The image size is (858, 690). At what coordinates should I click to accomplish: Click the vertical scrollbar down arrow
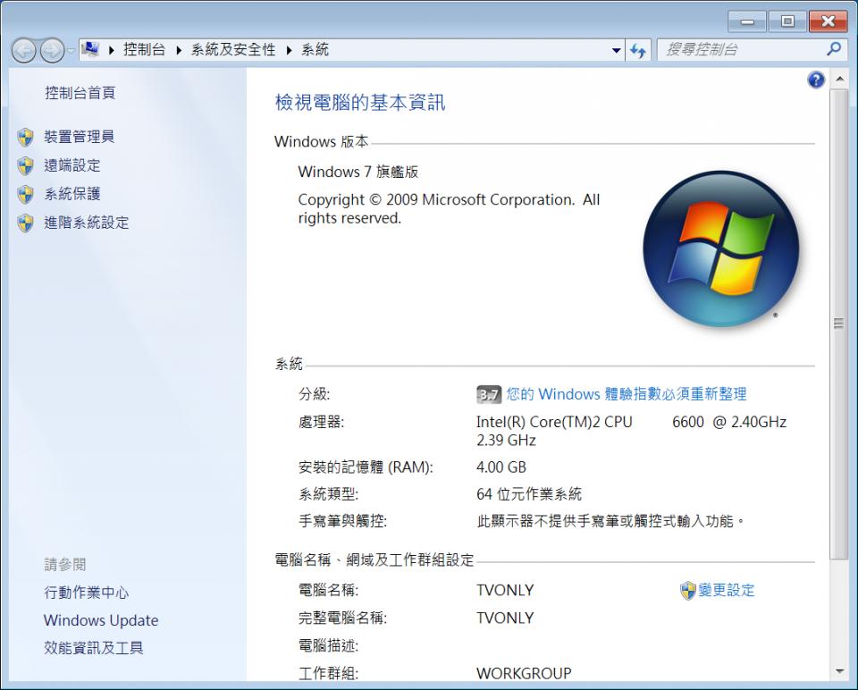[838, 670]
